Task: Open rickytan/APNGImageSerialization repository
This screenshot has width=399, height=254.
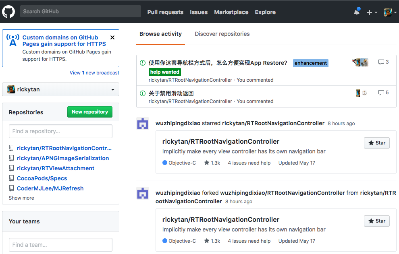Action: pyautogui.click(x=63, y=158)
